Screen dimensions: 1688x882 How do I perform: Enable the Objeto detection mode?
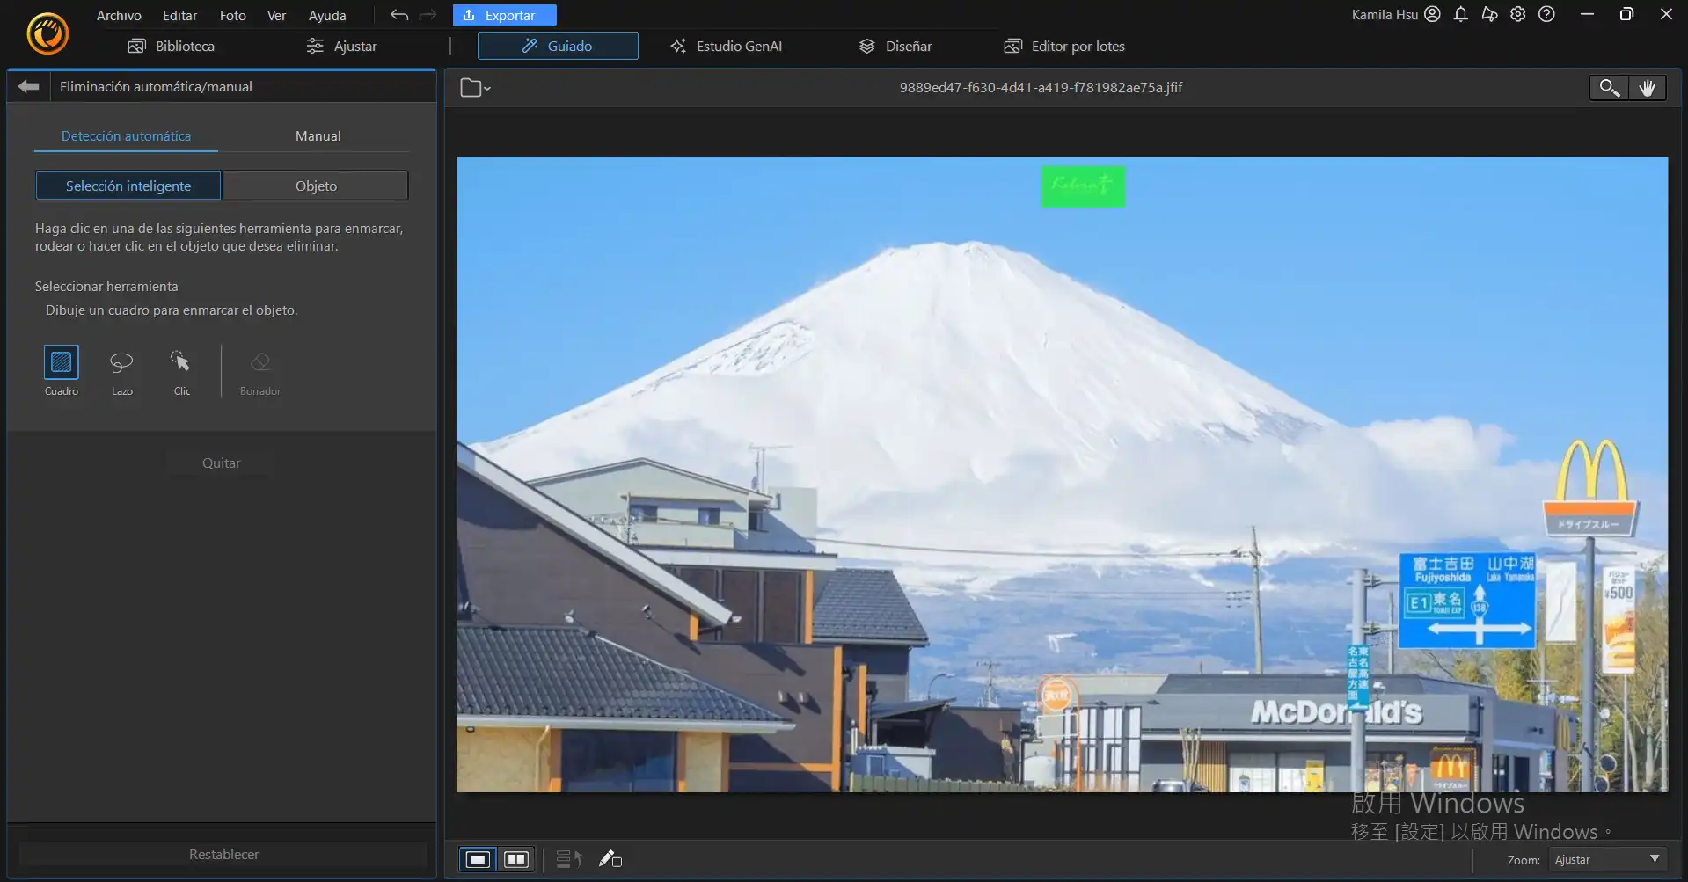pyautogui.click(x=315, y=186)
